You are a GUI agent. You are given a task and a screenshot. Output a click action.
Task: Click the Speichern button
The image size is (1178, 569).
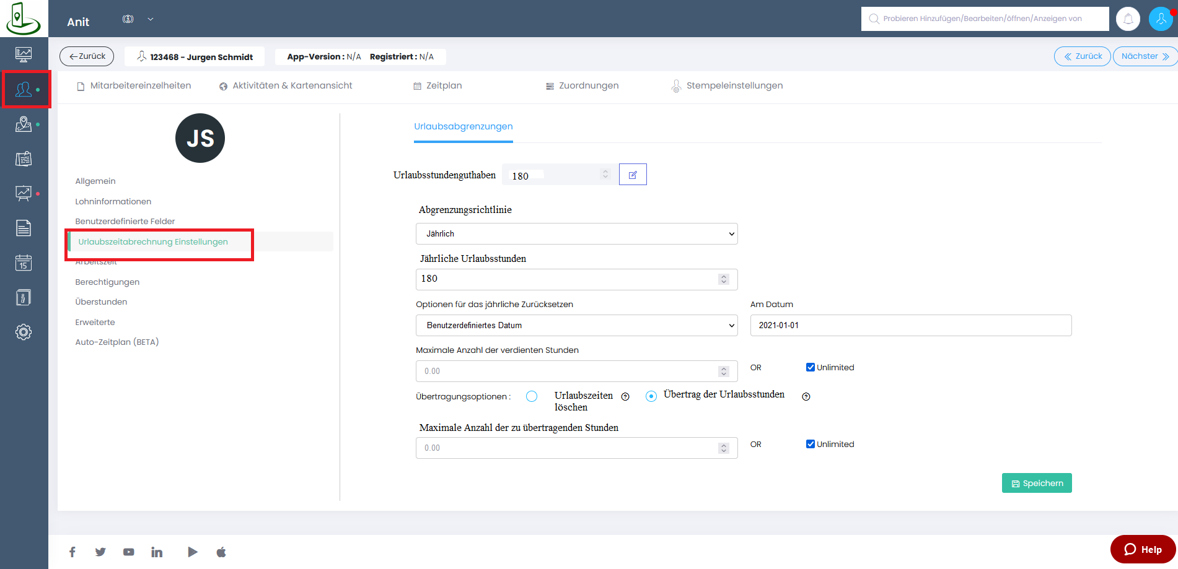[x=1037, y=483]
